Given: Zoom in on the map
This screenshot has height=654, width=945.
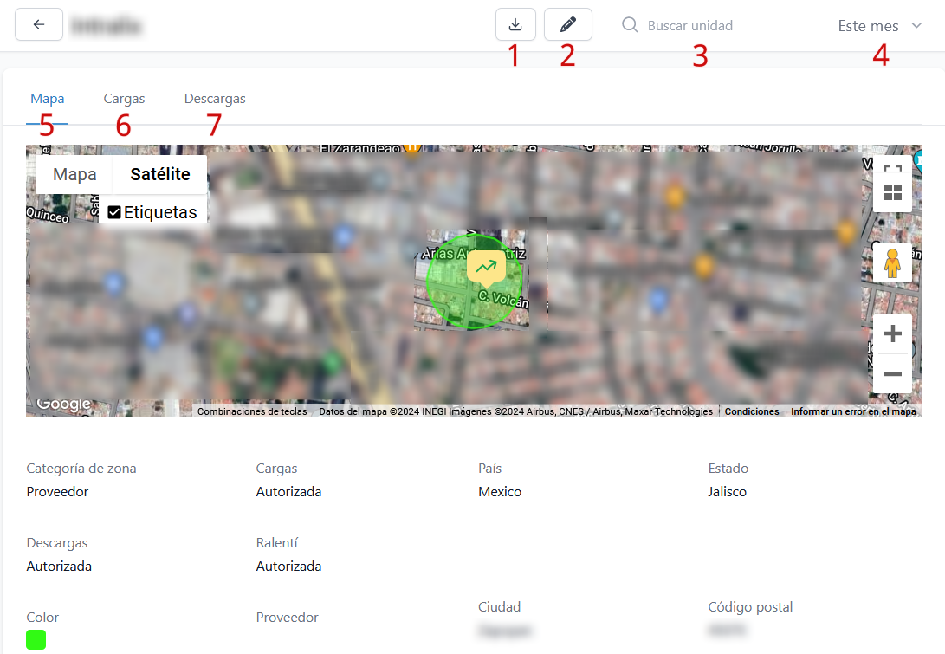Looking at the screenshot, I should coord(892,334).
